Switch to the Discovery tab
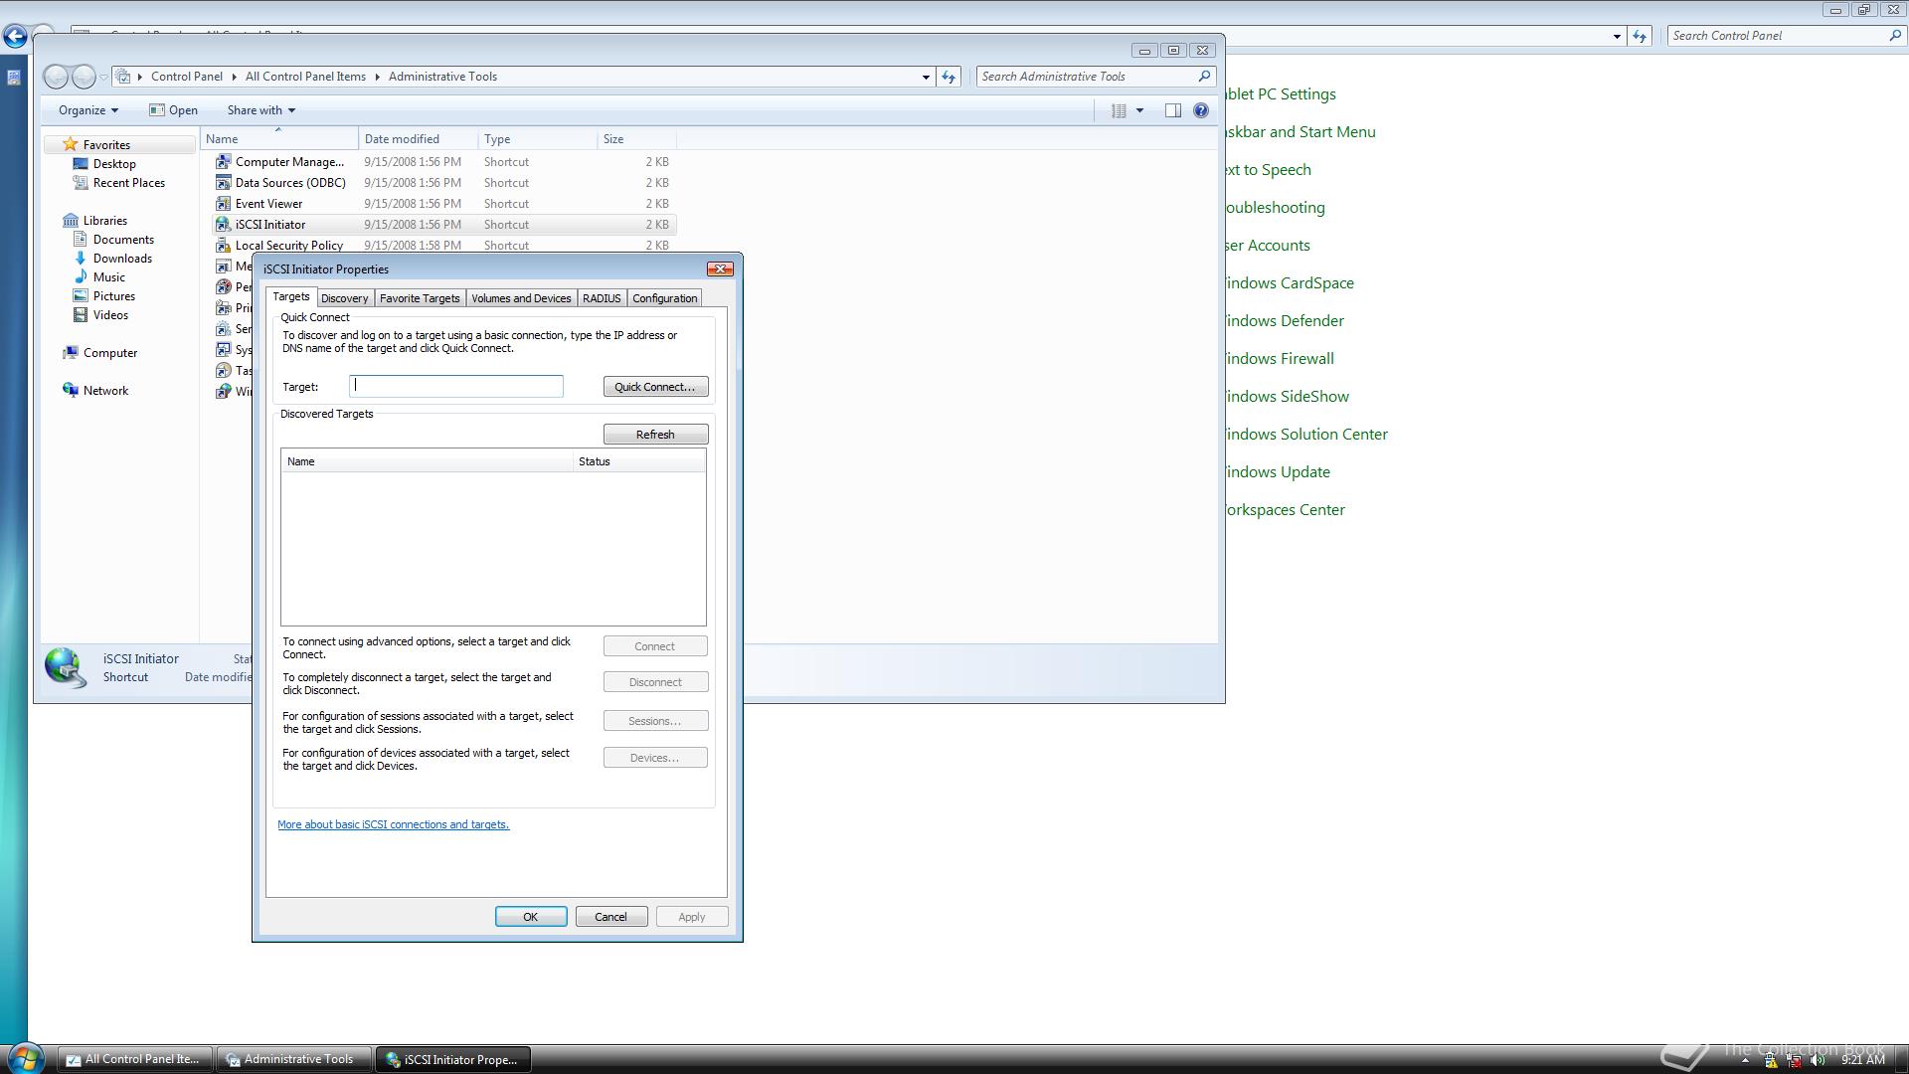Screen dimensions: 1909x1074 (344, 298)
